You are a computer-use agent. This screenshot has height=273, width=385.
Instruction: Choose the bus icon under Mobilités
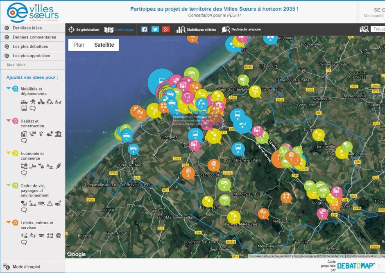[24, 108]
